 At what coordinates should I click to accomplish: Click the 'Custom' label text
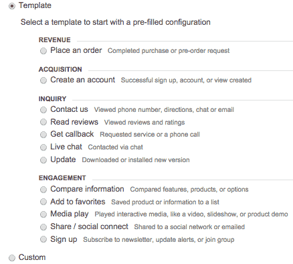[x=32, y=257]
